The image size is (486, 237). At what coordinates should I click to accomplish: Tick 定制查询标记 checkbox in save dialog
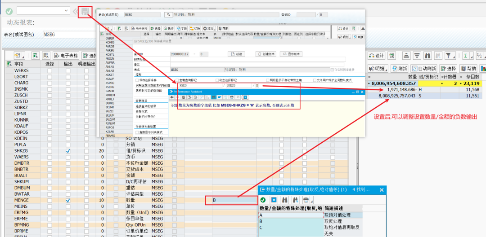(x=177, y=80)
